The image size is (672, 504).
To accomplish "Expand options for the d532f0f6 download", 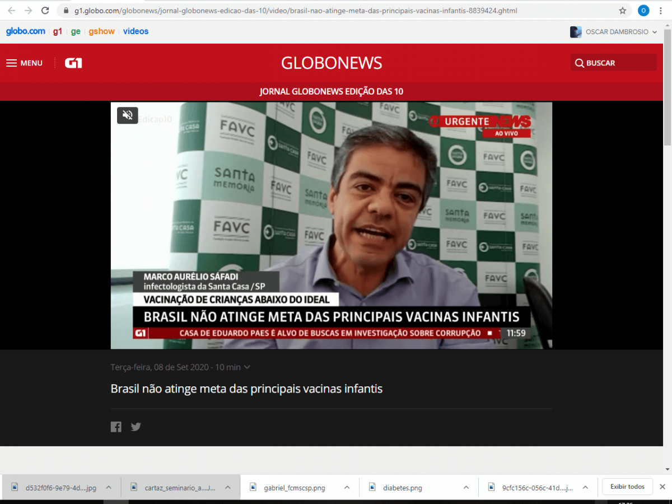I will click(109, 487).
